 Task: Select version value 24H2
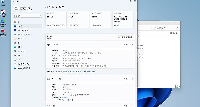pyautogui.click(x=65, y=87)
